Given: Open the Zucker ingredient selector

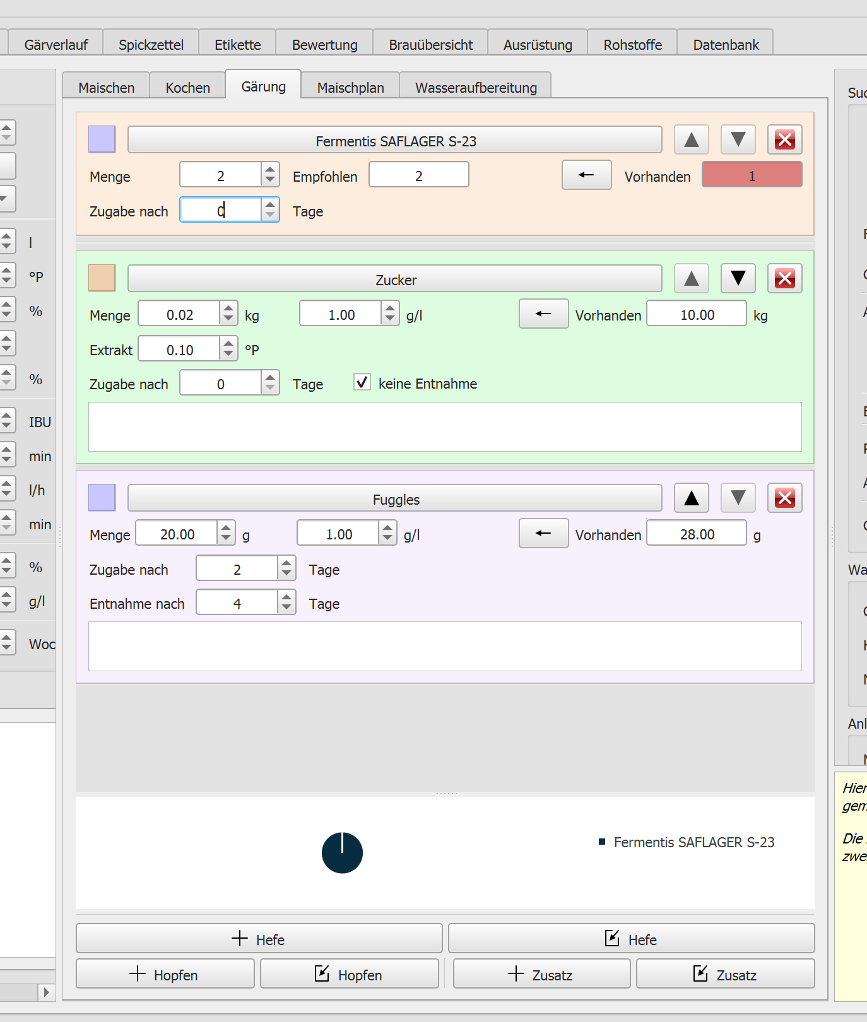Looking at the screenshot, I should 395,279.
